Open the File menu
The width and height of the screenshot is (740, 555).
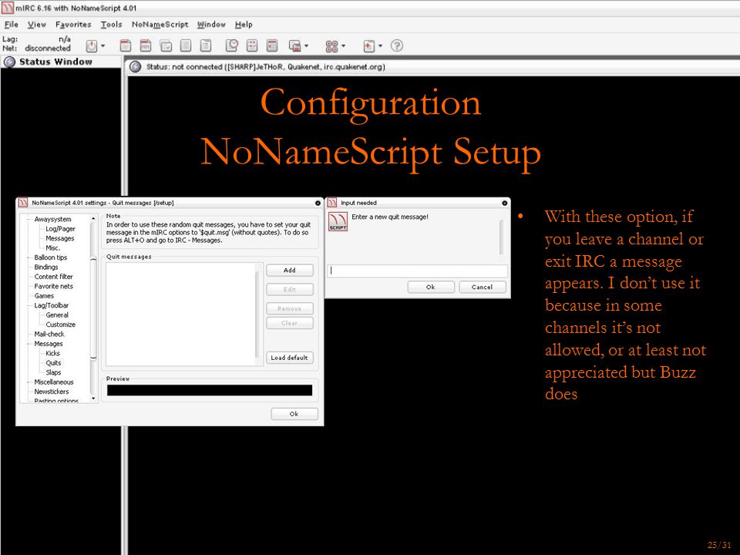(12, 25)
